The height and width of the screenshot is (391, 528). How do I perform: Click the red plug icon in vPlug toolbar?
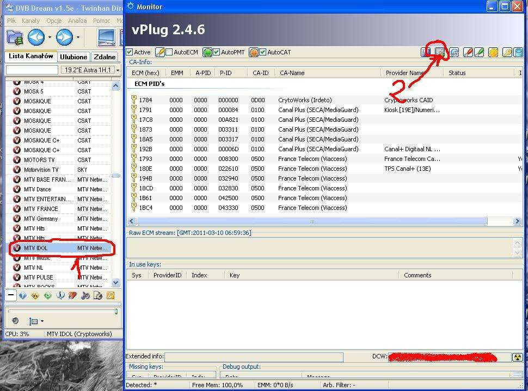click(x=468, y=52)
